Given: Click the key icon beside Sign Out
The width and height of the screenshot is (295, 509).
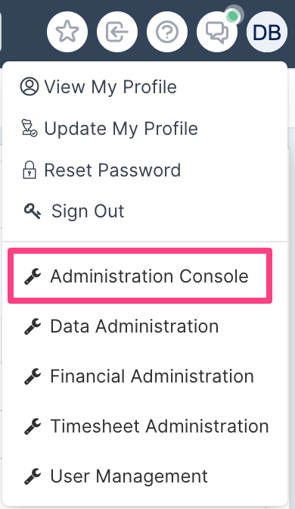Looking at the screenshot, I should click(x=33, y=211).
